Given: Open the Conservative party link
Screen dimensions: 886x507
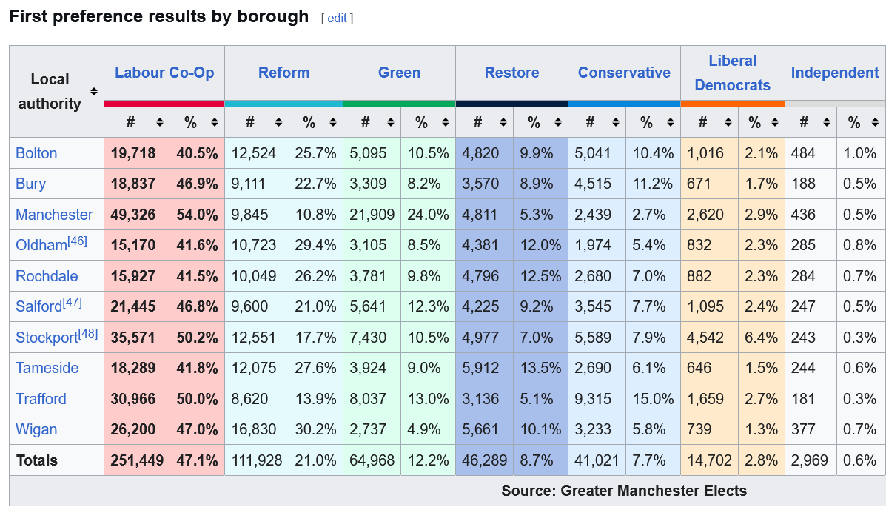Looking at the screenshot, I should click(x=624, y=73).
